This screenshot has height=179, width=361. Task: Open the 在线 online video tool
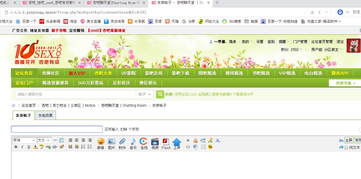point(144,144)
